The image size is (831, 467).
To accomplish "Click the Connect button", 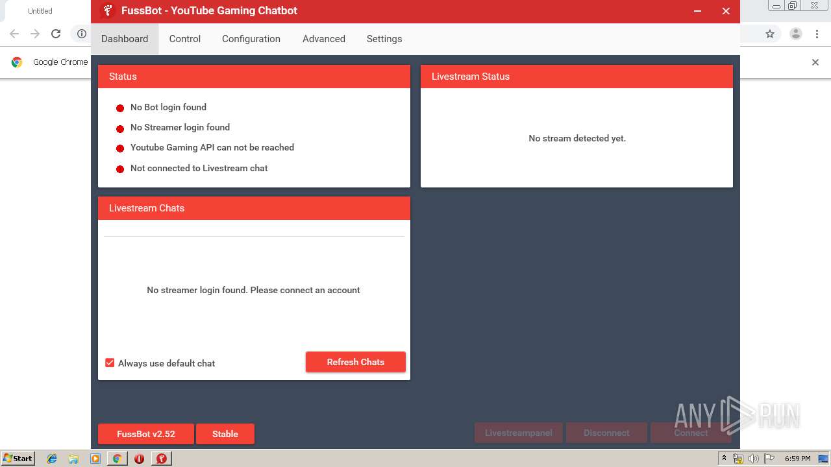I will click(691, 433).
